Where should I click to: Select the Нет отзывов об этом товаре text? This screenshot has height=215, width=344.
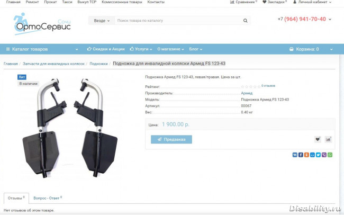click(x=29, y=210)
